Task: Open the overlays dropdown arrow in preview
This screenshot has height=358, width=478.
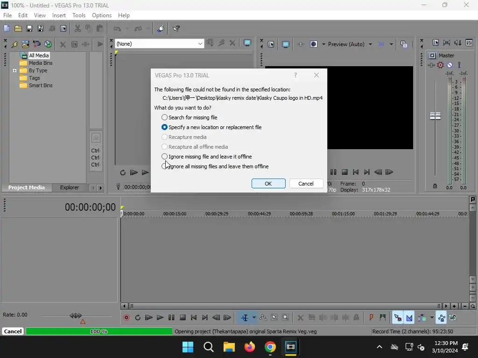Action: tap(391, 44)
